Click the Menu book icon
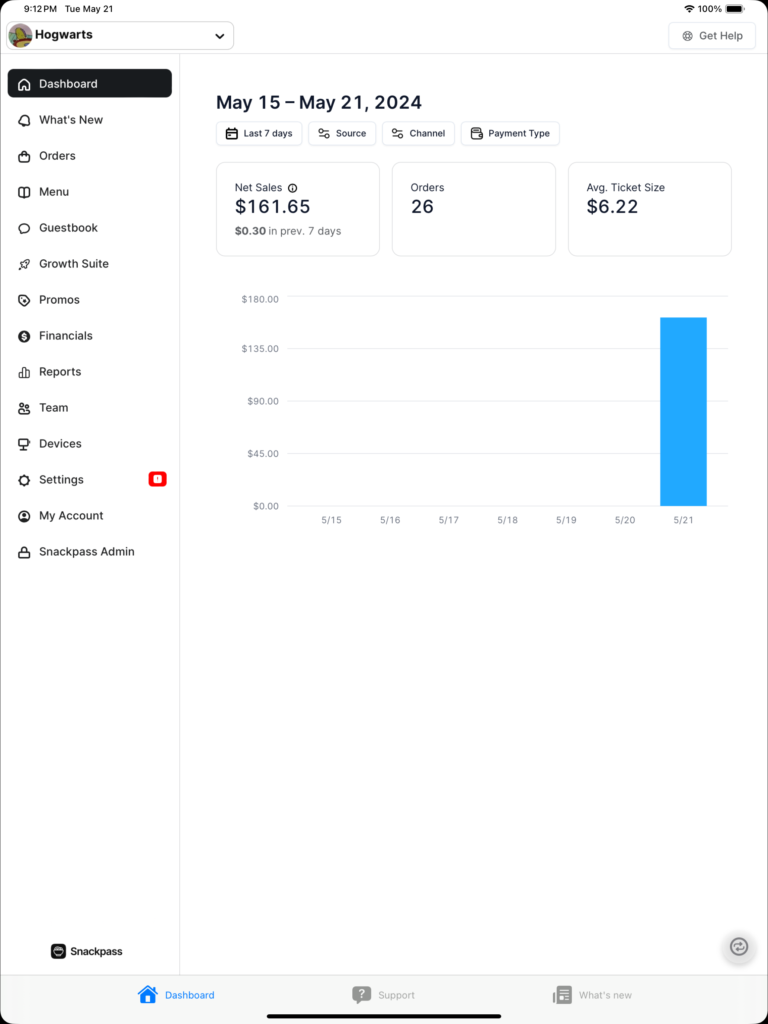 [24, 192]
